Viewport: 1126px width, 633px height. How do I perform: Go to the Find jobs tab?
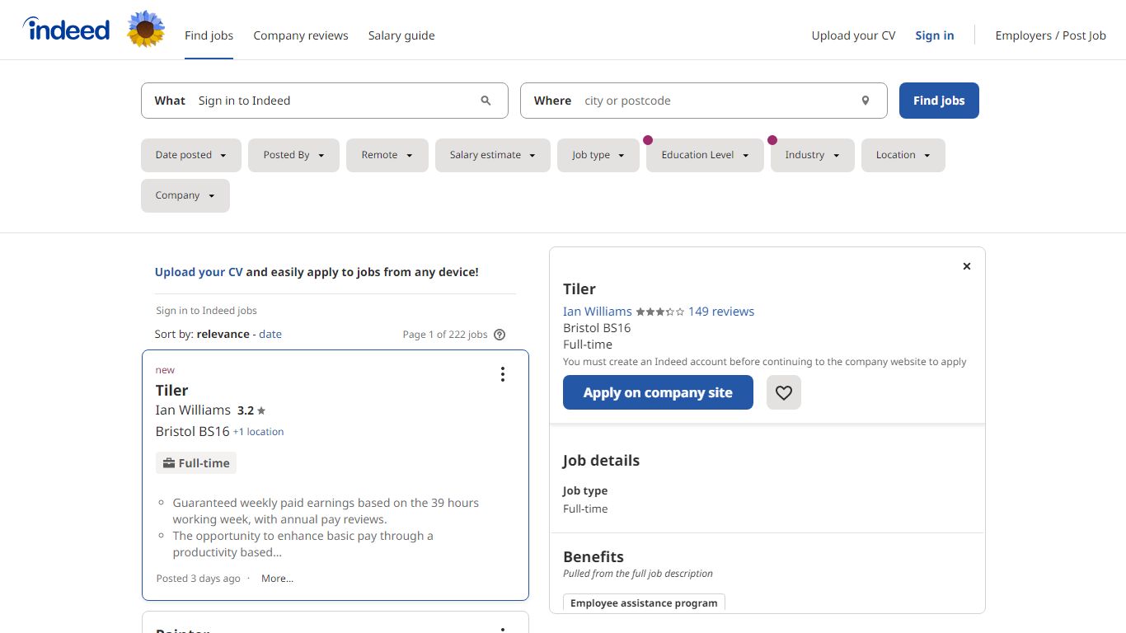pos(209,35)
